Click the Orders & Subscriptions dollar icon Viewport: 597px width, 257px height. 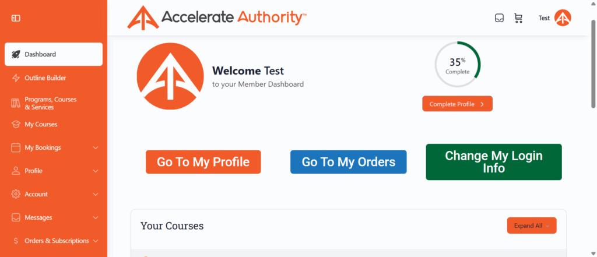[x=16, y=241]
